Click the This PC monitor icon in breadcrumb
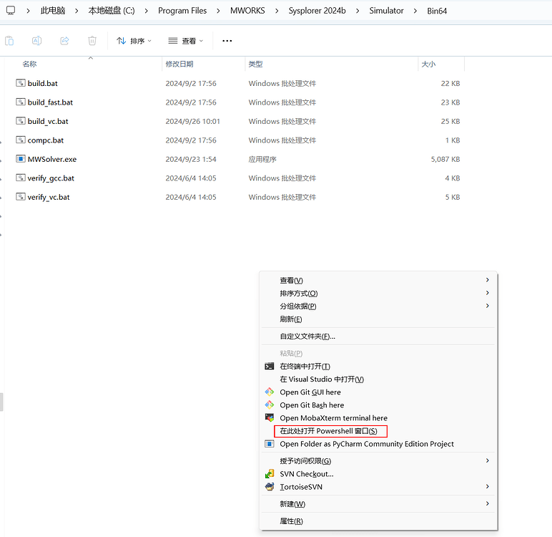 click(11, 11)
